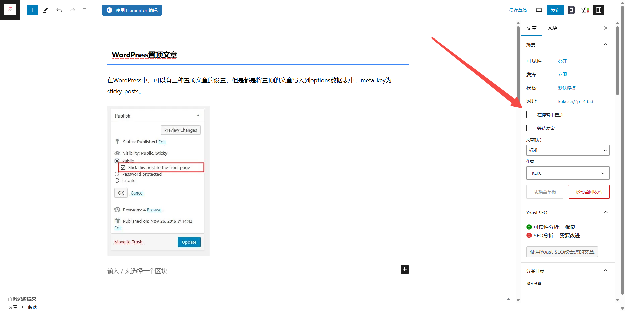This screenshot has height=311, width=625.
Task: Open the 文章形式 dropdown showing 标准
Action: pyautogui.click(x=568, y=150)
